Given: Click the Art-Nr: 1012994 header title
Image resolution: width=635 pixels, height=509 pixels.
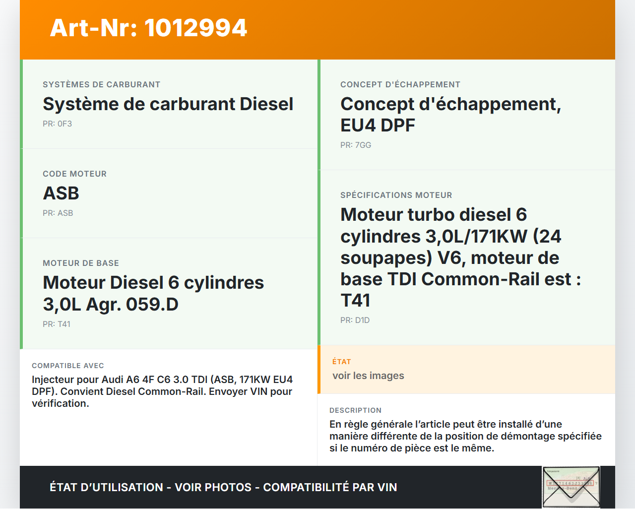Looking at the screenshot, I should tap(148, 28).
